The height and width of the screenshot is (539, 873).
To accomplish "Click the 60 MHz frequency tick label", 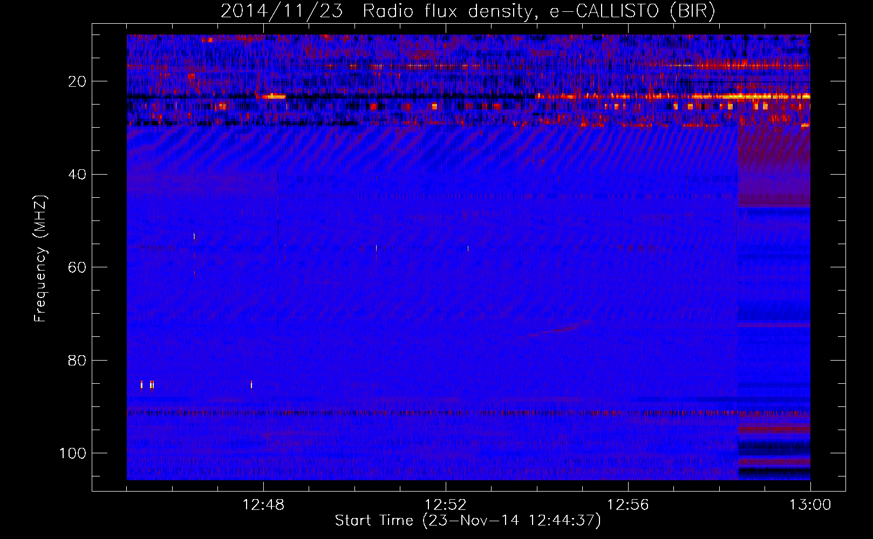I will (x=77, y=267).
